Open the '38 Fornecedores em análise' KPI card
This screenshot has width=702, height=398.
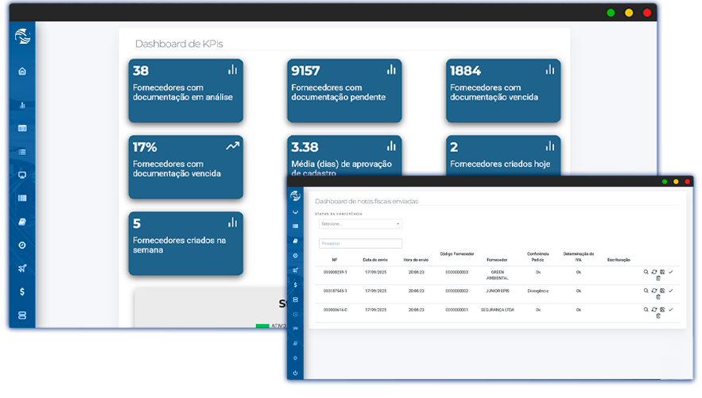point(186,91)
